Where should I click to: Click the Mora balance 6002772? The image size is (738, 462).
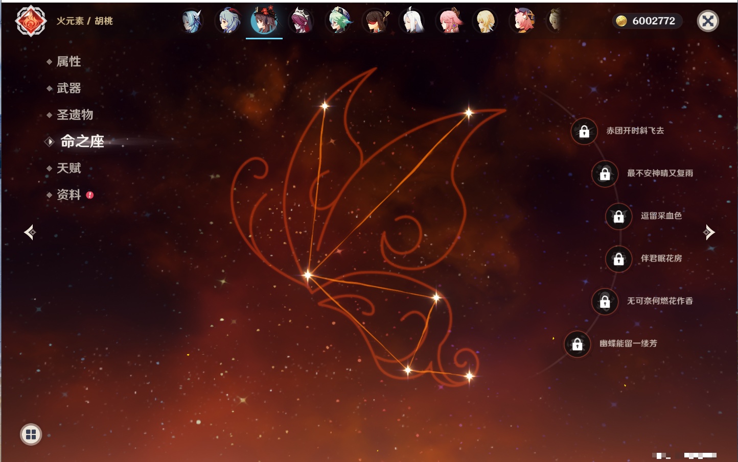coord(654,21)
